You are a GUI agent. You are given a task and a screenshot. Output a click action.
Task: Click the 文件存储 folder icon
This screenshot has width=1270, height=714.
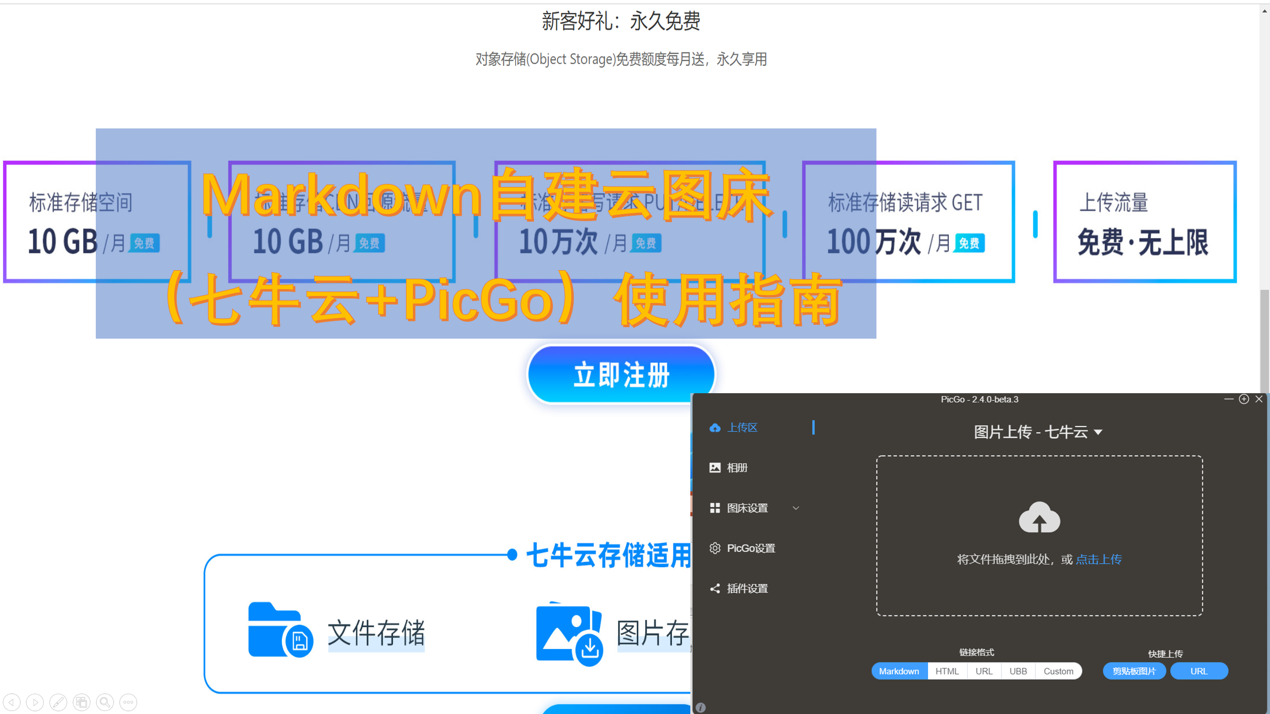280,630
